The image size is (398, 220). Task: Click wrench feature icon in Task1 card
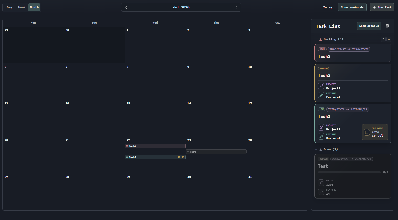click(x=321, y=136)
